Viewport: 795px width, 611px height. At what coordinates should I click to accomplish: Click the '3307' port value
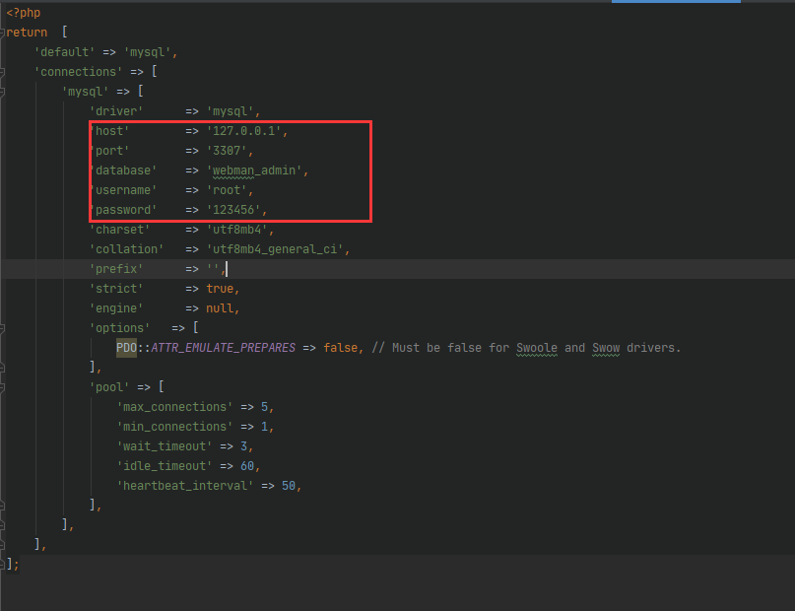pyautogui.click(x=227, y=151)
